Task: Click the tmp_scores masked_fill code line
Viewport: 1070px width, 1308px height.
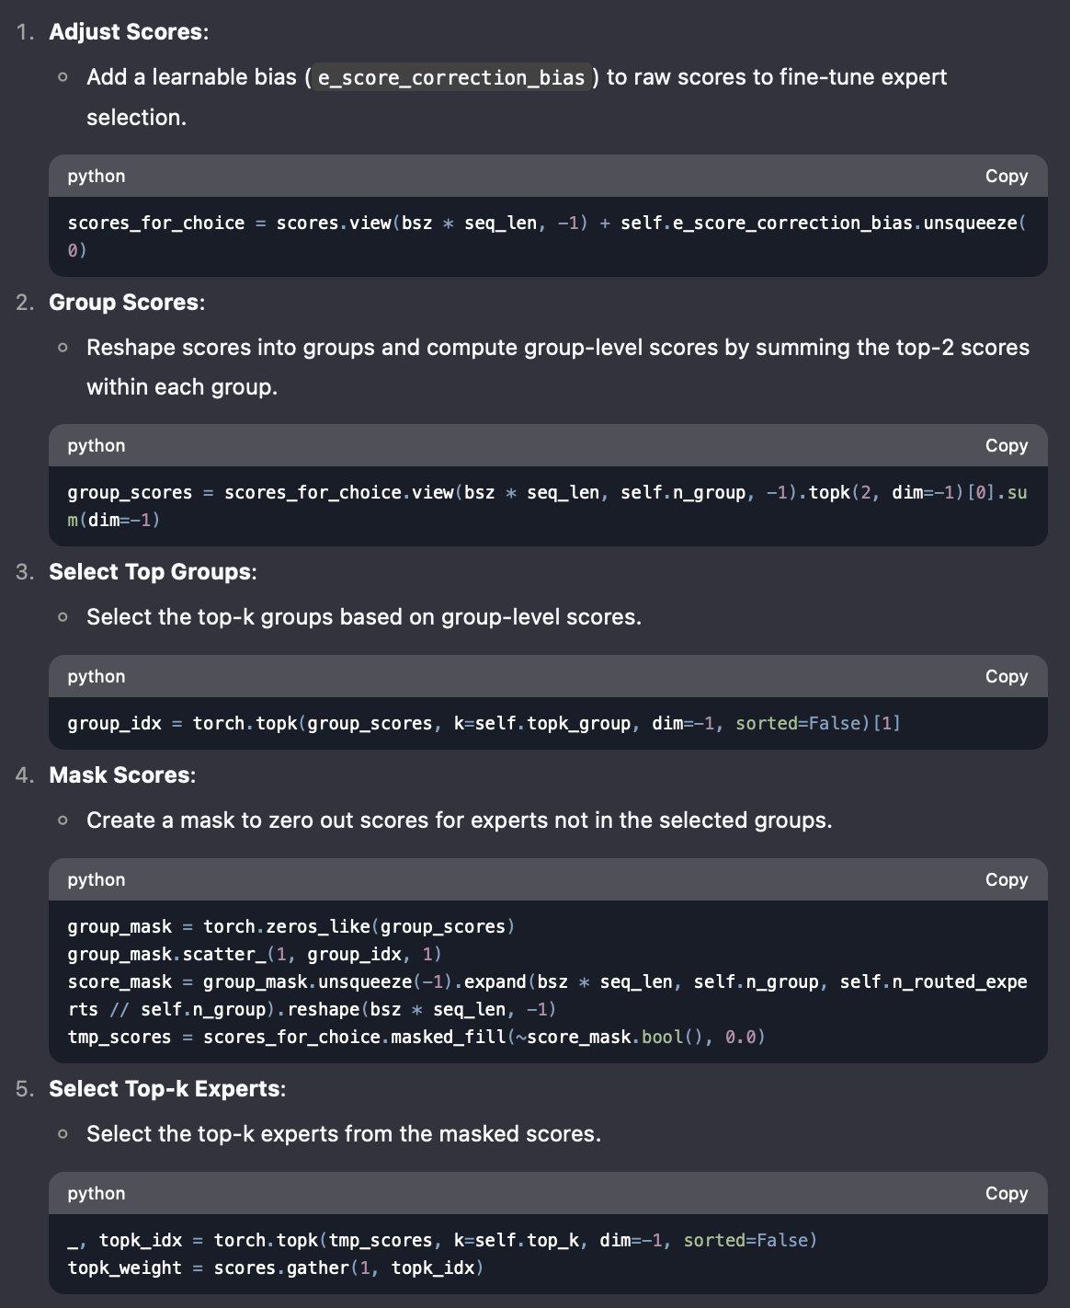Action: (x=416, y=1037)
